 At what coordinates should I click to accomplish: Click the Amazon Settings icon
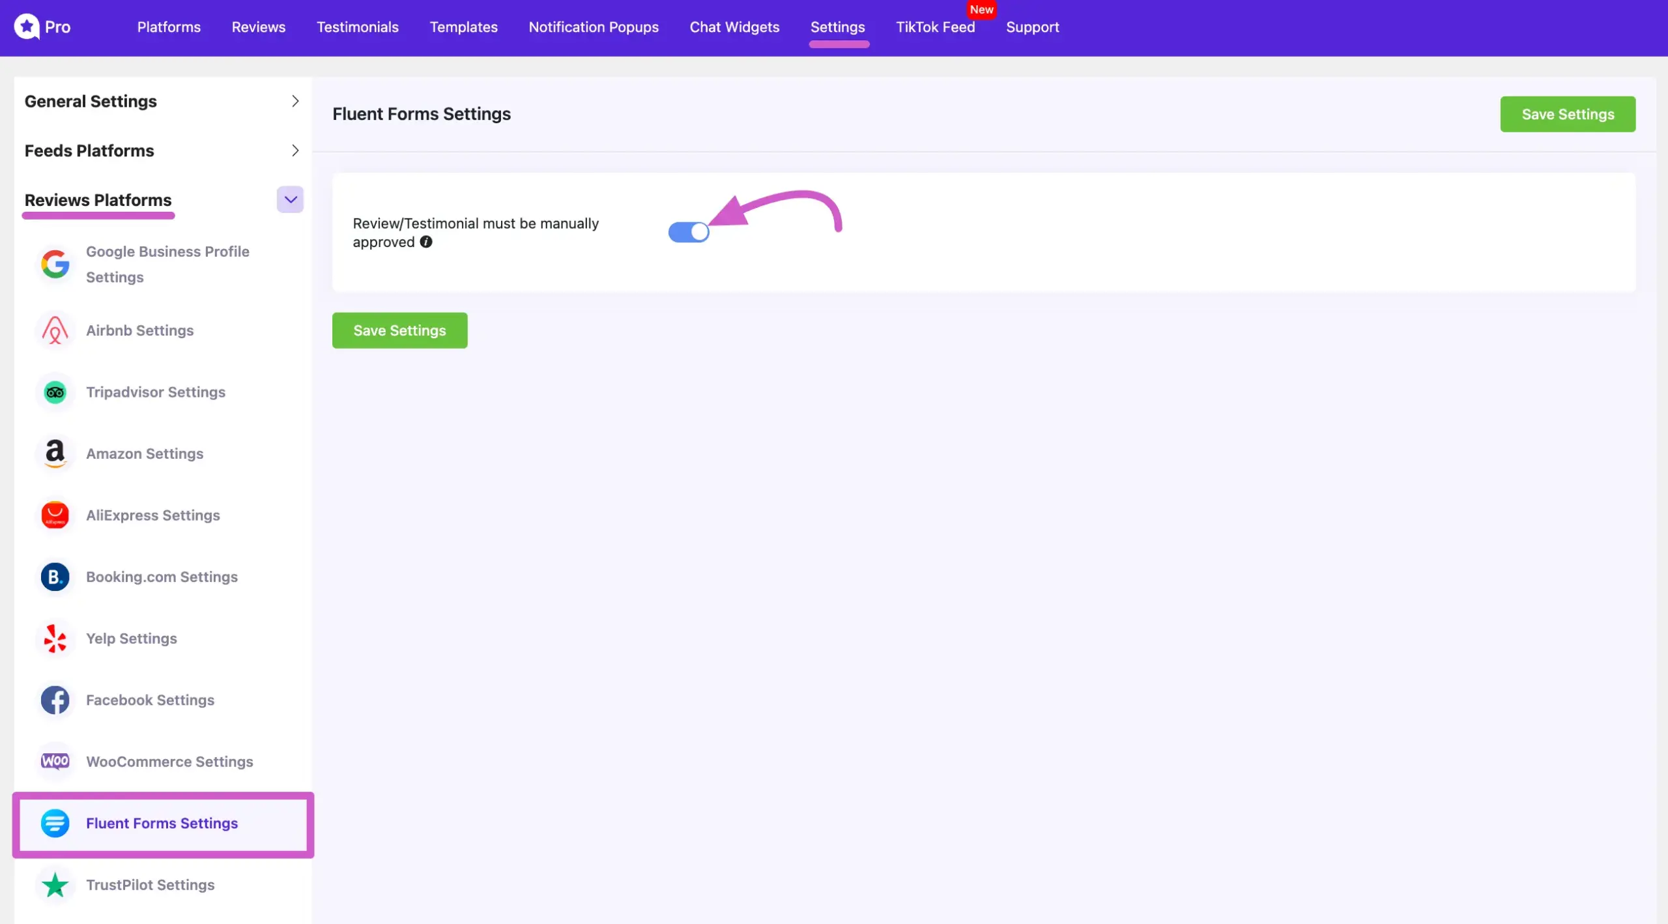pyautogui.click(x=55, y=453)
